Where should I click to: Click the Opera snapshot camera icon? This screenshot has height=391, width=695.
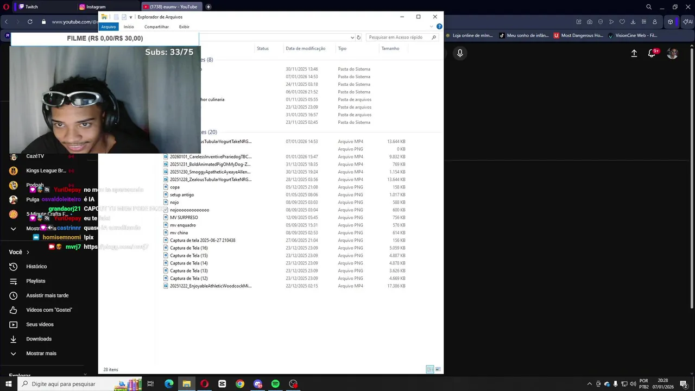point(590,22)
